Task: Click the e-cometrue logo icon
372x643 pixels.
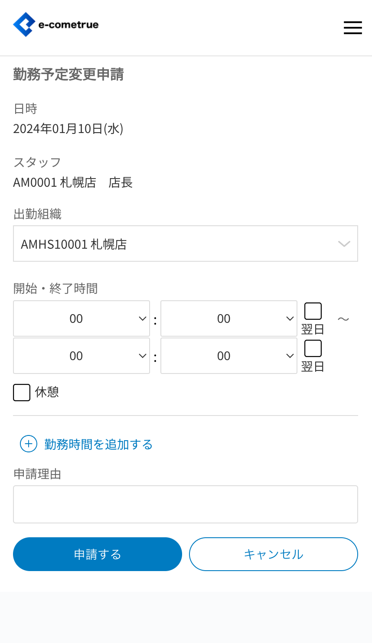Action: pos(24,25)
